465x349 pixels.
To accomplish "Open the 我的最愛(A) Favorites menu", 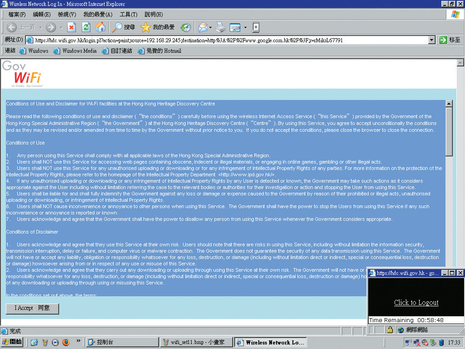I will click(98, 14).
